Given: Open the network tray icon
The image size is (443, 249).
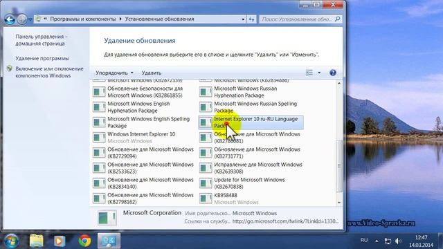Looking at the screenshot, I should 388,241.
